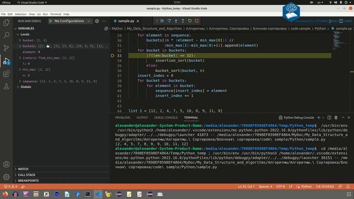Close the sample.py editor tab
This screenshot has width=354, height=199.
pos(138,21)
